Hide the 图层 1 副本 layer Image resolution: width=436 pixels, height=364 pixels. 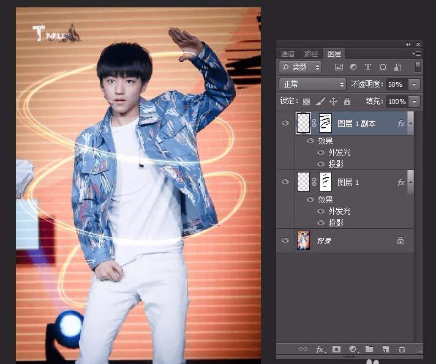point(285,123)
